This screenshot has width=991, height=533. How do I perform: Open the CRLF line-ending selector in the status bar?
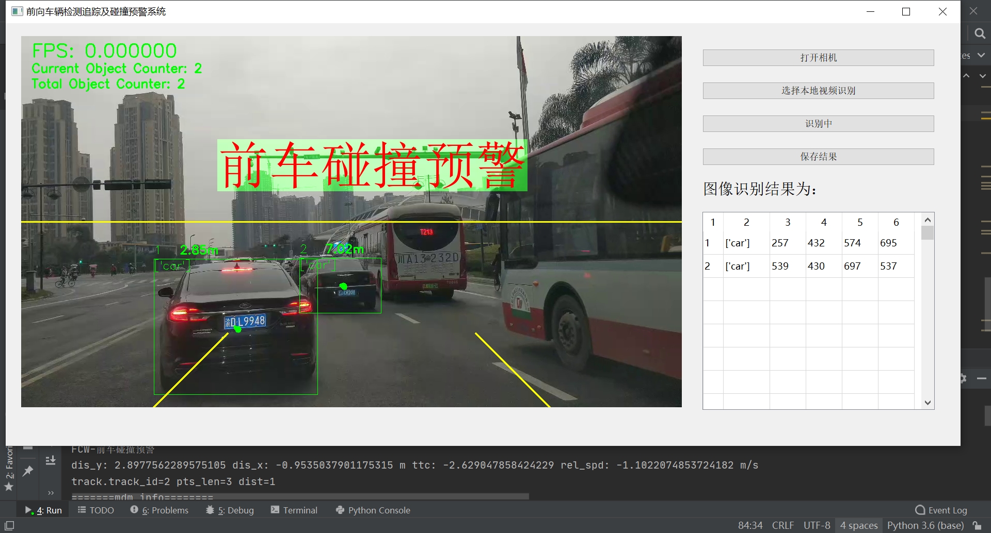coord(783,525)
